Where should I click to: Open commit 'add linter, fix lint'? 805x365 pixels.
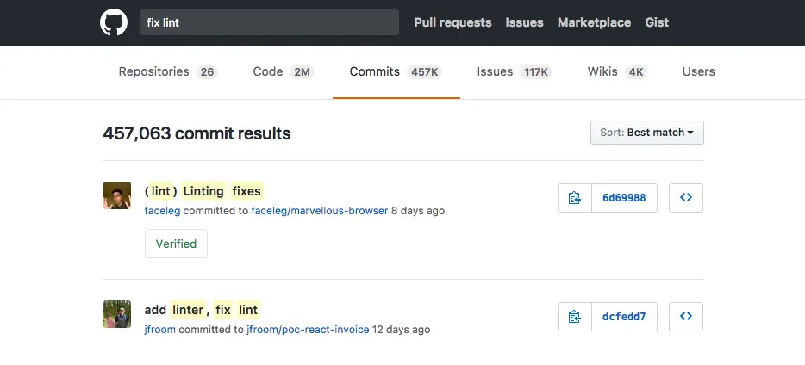tap(203, 310)
